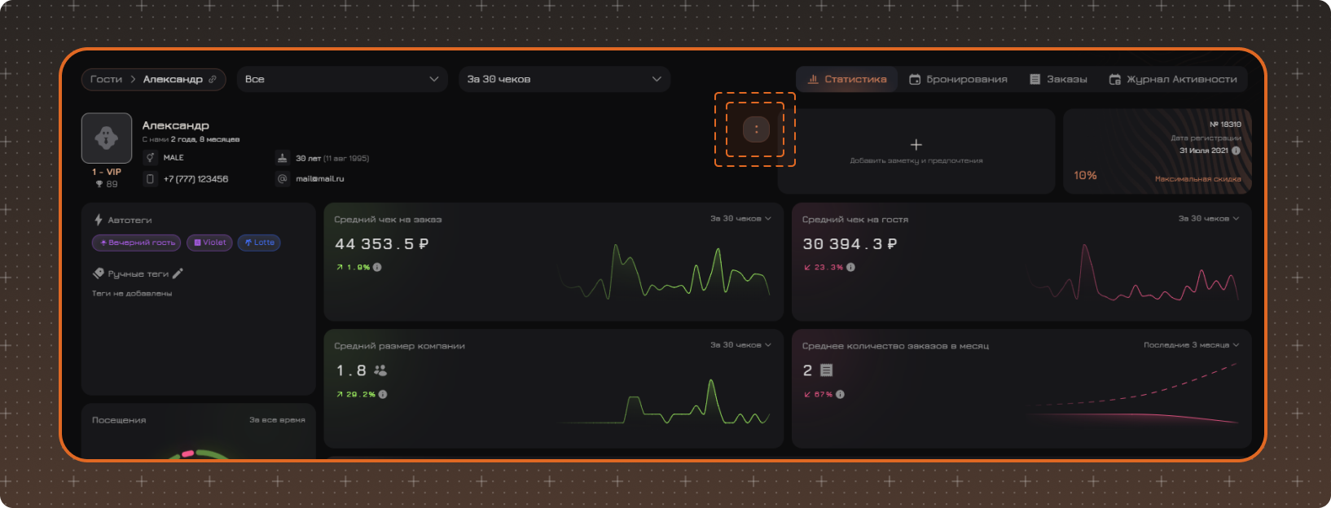
Task: Click the 10% discount value
Action: 1085,176
